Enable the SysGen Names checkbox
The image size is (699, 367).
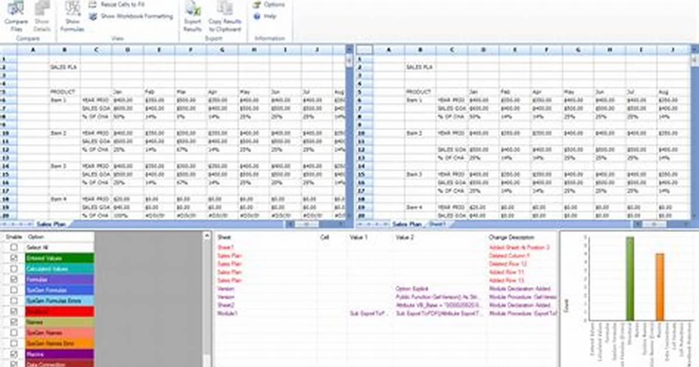click(14, 333)
